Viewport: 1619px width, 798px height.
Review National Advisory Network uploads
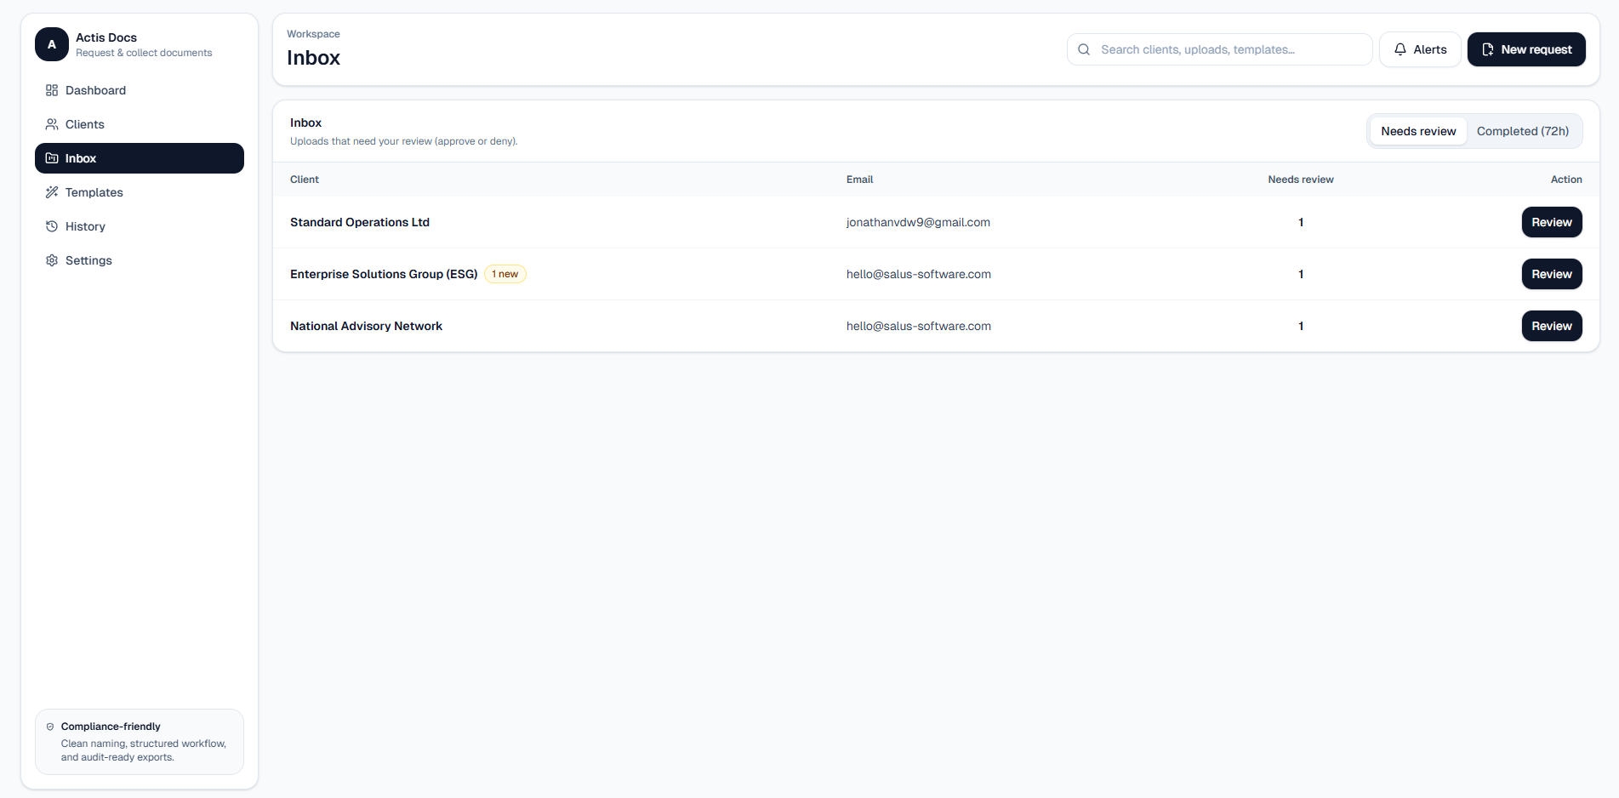pos(1551,326)
